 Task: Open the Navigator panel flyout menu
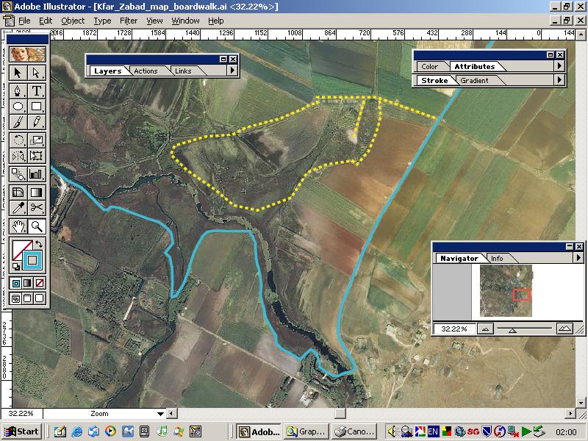(578, 258)
